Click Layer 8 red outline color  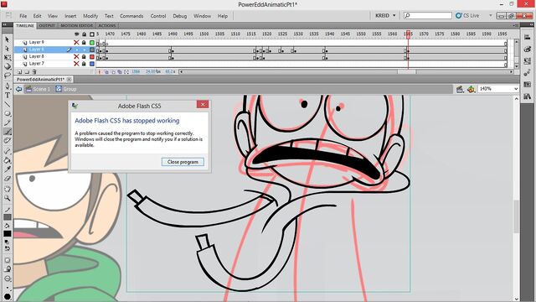pos(92,56)
